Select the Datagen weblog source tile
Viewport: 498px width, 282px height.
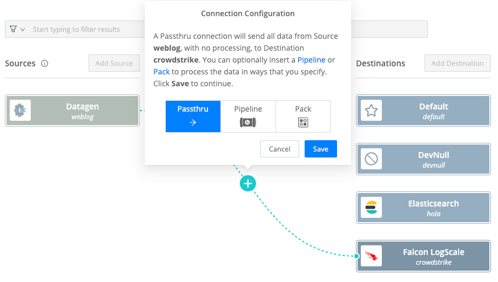click(72, 111)
